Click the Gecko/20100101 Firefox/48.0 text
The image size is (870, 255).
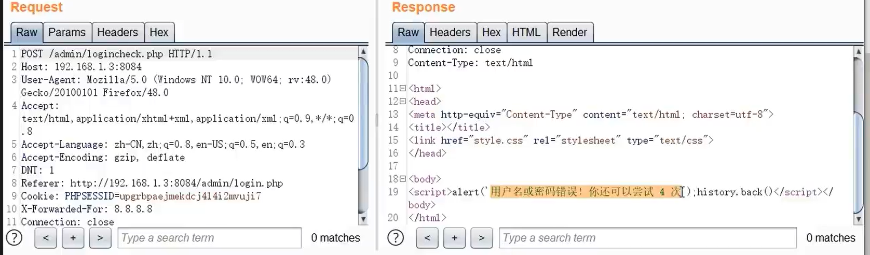pos(94,93)
